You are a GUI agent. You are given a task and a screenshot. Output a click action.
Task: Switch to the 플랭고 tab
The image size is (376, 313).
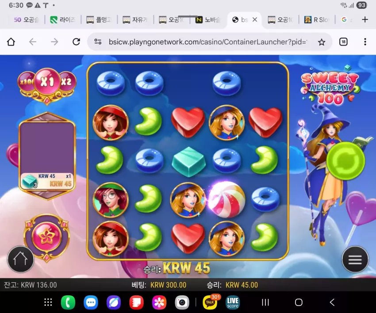point(99,19)
